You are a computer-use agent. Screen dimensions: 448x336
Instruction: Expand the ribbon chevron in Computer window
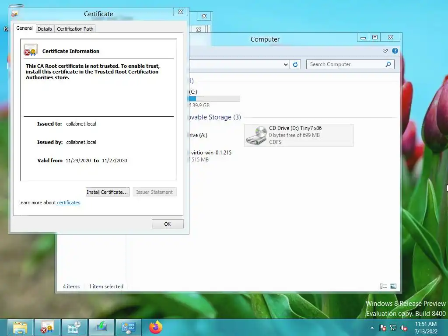click(x=385, y=51)
